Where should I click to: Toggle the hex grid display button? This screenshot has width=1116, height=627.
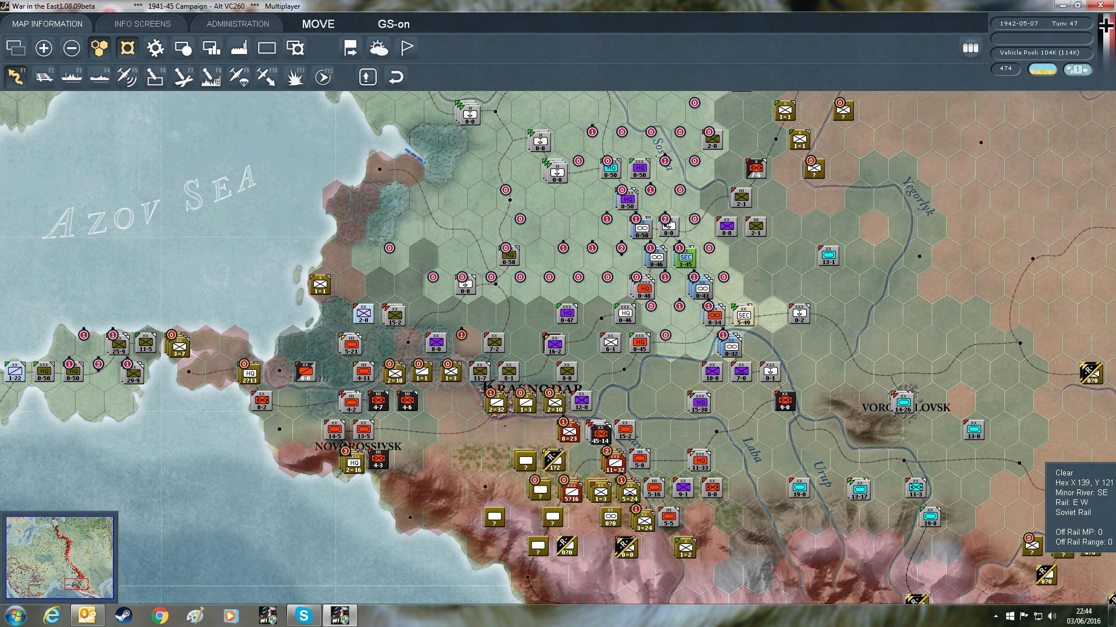(99, 48)
